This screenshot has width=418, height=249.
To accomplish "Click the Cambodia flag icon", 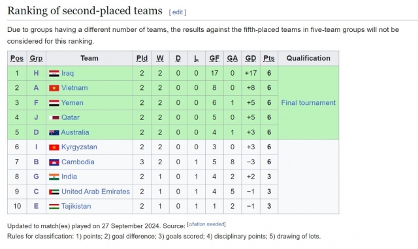I will 54,162.
